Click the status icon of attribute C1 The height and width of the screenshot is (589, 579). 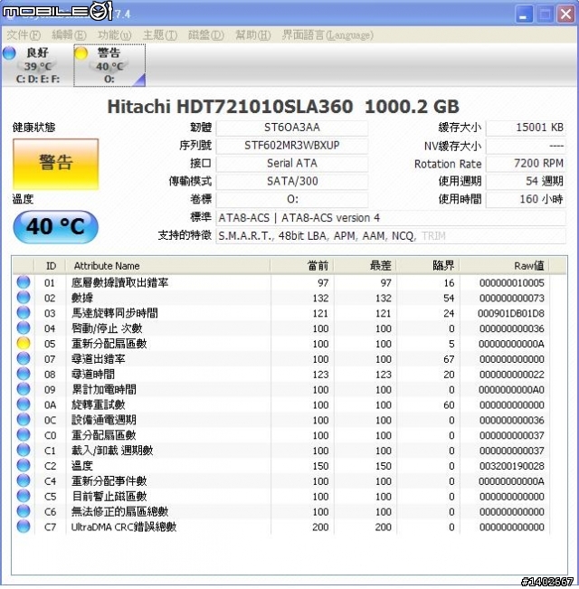tap(24, 450)
